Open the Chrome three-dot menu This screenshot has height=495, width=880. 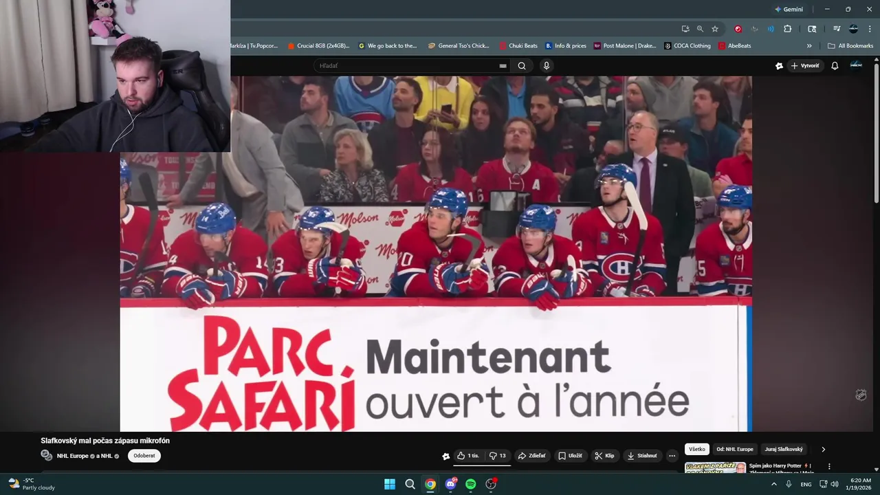(870, 29)
